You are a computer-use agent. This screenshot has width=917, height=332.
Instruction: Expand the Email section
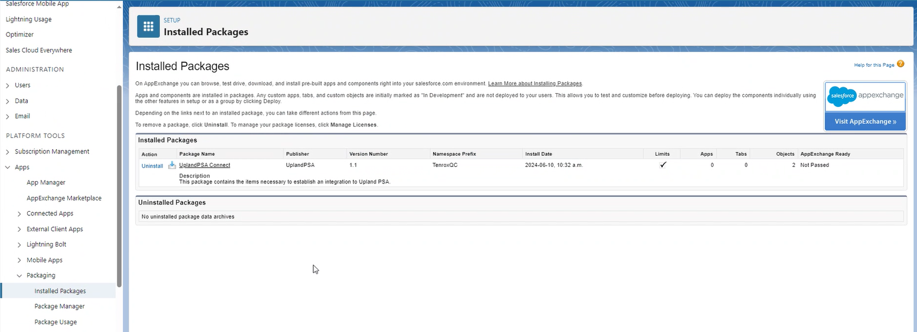pyautogui.click(x=8, y=116)
